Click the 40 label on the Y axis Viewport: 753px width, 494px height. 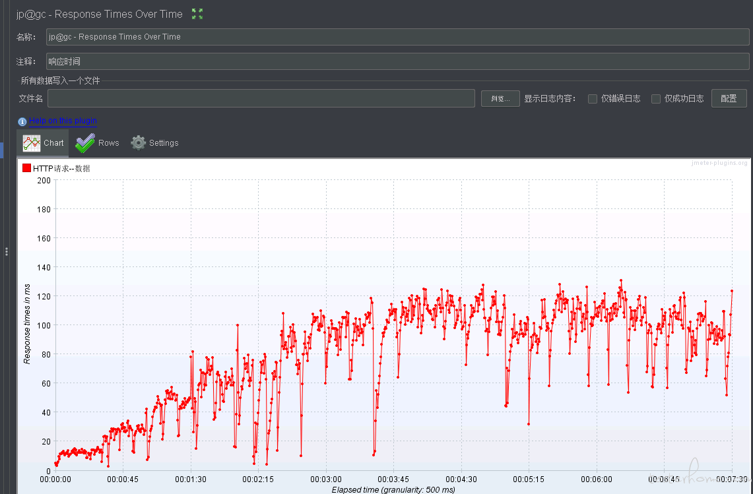pyautogui.click(x=46, y=412)
